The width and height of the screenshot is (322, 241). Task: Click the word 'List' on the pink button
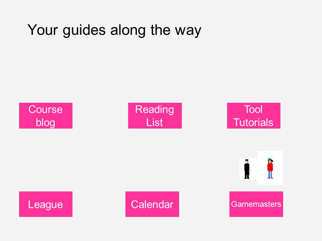click(154, 123)
